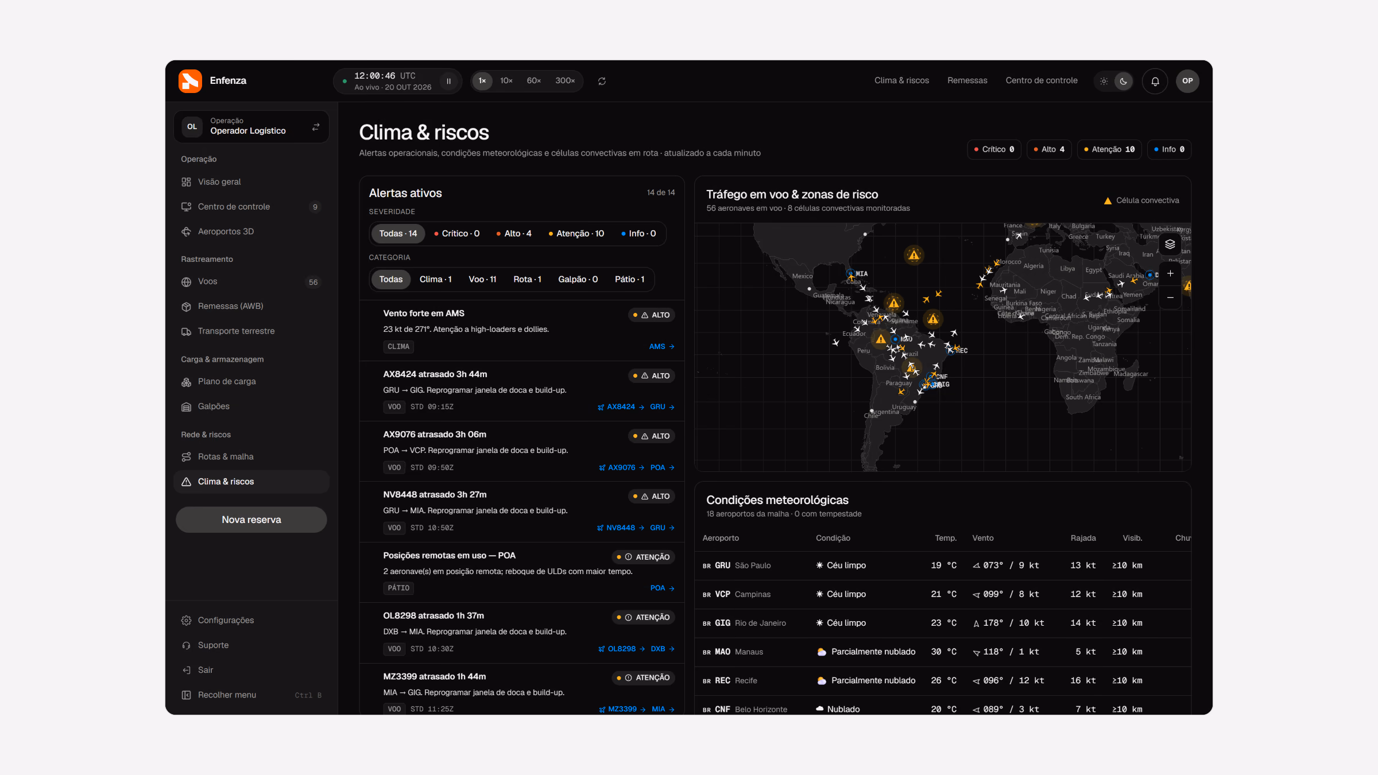Pause the live clock playback
The width and height of the screenshot is (1378, 775).
(448, 81)
